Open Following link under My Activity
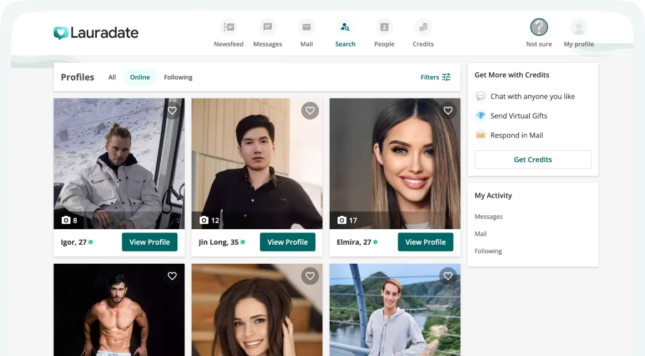 coord(488,251)
